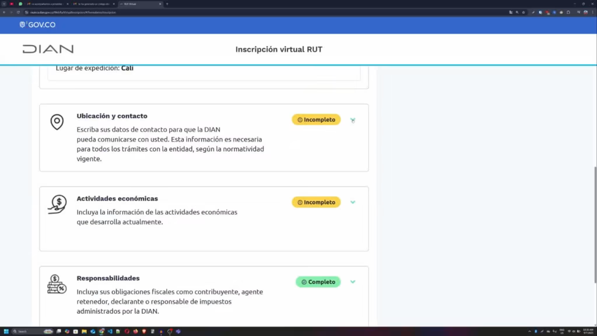
Task: Close the second Gmail tab
Action: coord(114,4)
